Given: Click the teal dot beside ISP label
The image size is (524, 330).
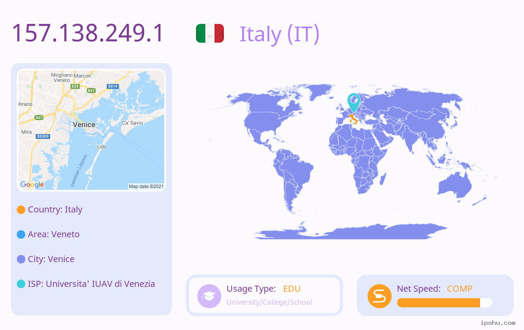Looking at the screenshot, I should tap(21, 284).
